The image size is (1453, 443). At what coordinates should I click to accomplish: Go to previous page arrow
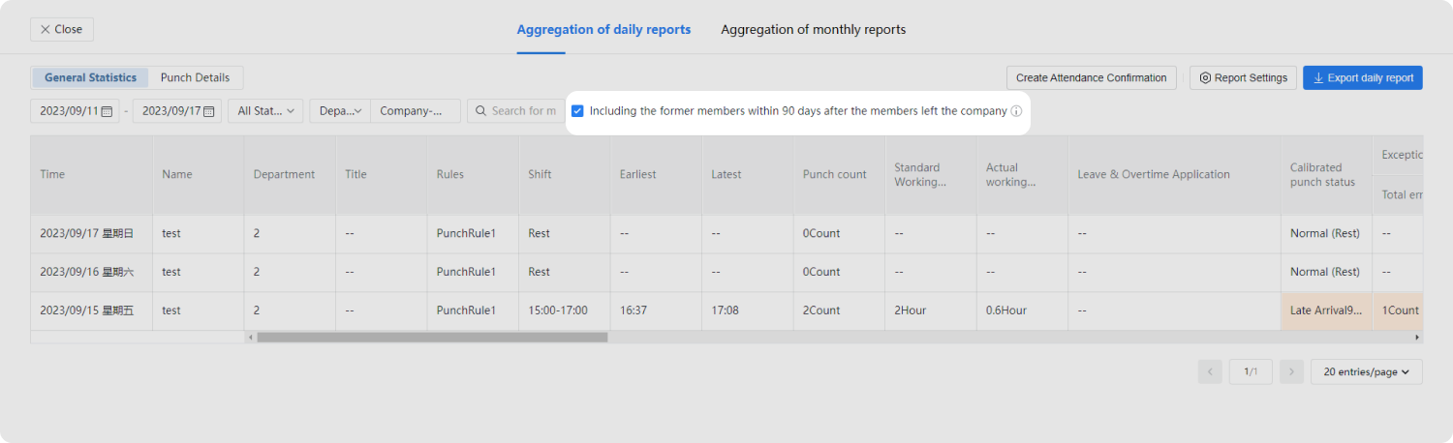[x=1210, y=371]
